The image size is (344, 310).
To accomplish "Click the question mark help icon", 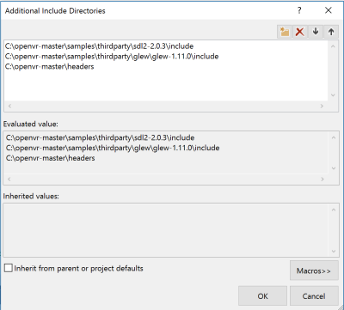I will pyautogui.click(x=299, y=10).
